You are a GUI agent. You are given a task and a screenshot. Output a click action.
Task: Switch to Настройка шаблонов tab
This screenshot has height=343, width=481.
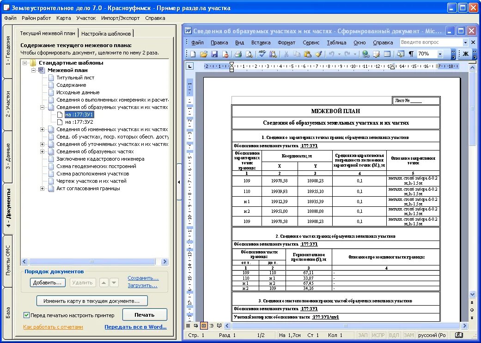pyautogui.click(x=106, y=33)
